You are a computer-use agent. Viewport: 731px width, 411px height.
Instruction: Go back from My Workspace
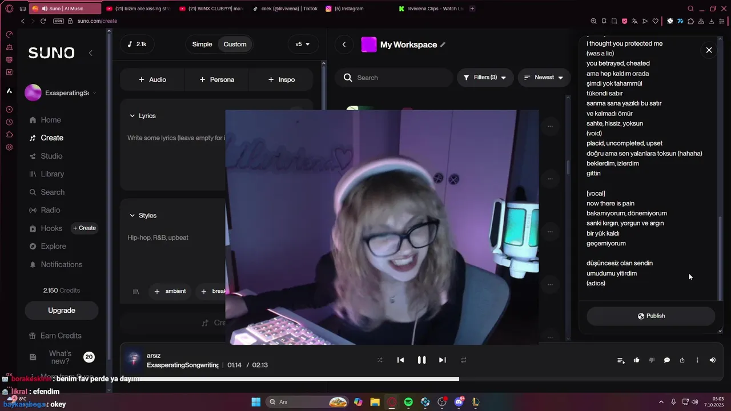(344, 45)
